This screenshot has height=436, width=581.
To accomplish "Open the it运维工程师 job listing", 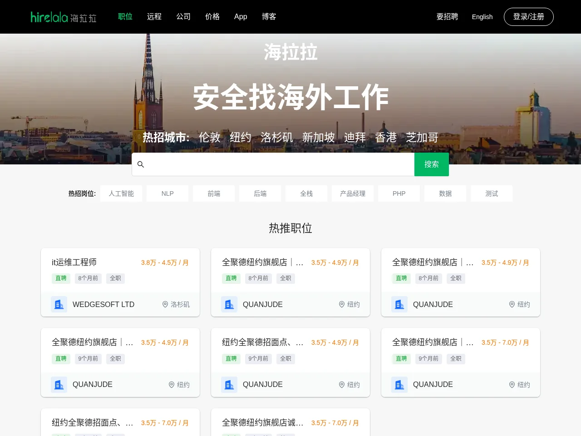I will [74, 262].
